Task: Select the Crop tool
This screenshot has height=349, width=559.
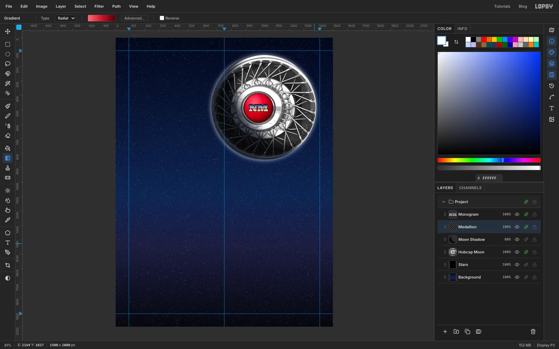Action: 8,265
